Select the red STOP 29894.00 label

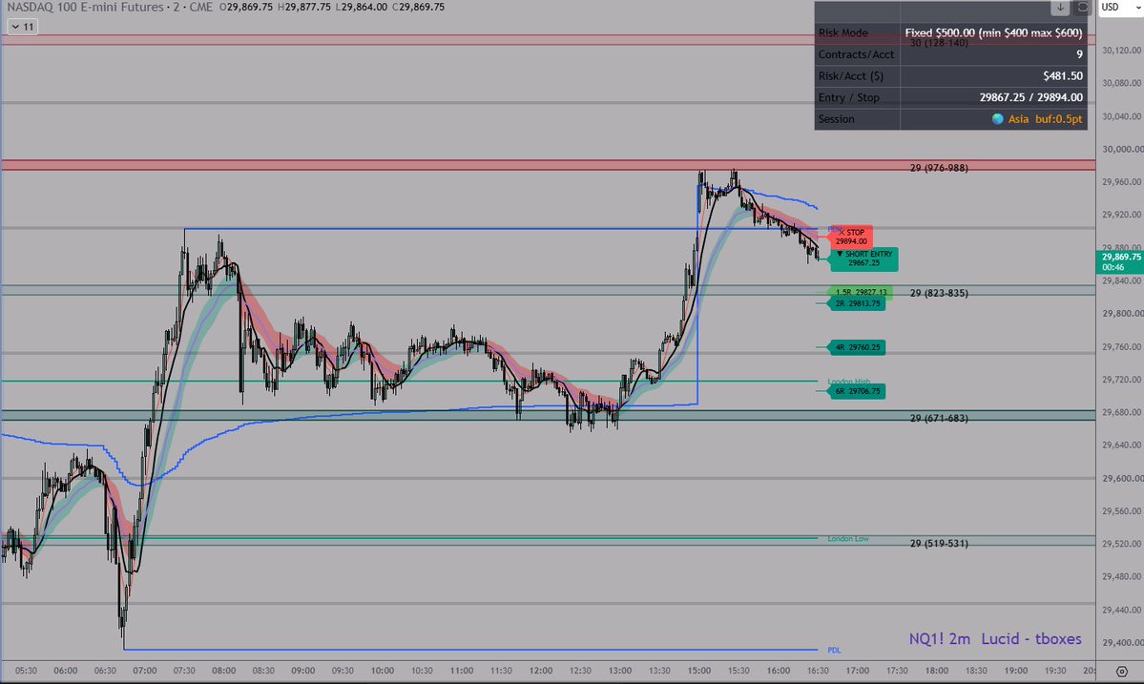pyautogui.click(x=851, y=237)
